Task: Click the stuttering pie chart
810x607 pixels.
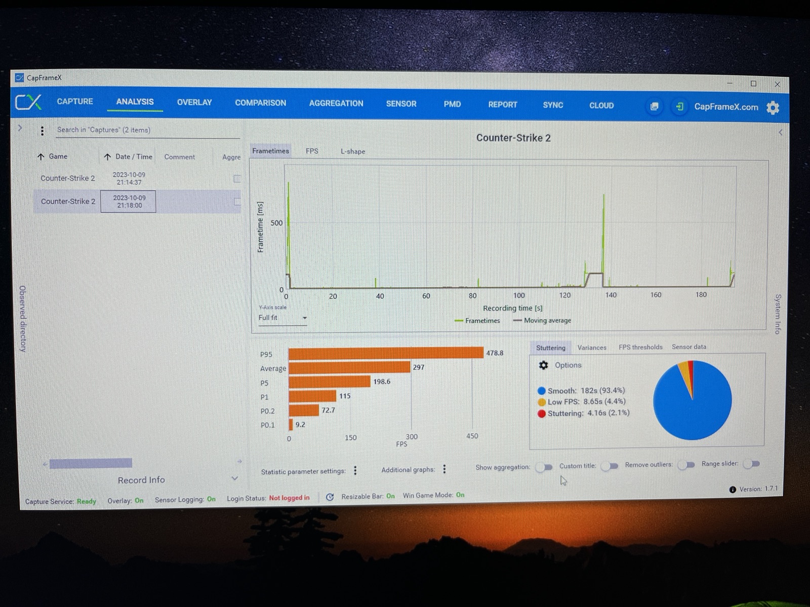Action: pyautogui.click(x=692, y=400)
